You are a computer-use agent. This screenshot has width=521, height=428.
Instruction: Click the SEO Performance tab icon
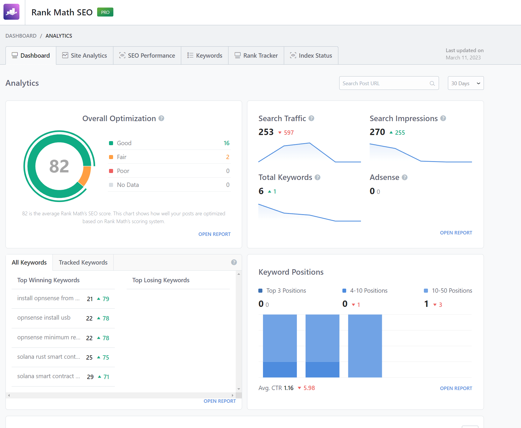122,55
